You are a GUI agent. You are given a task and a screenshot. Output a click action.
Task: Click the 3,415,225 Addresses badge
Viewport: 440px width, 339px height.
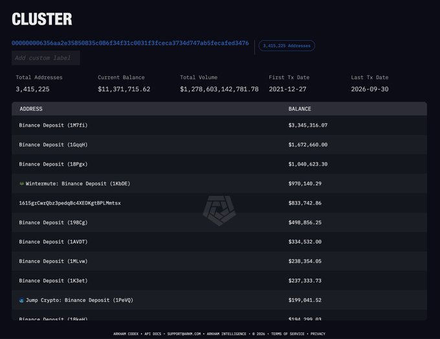[287, 46]
